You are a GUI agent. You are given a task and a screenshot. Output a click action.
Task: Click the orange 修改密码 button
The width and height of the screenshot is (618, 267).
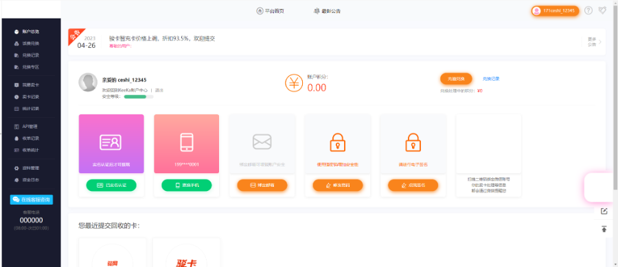pyautogui.click(x=337, y=186)
